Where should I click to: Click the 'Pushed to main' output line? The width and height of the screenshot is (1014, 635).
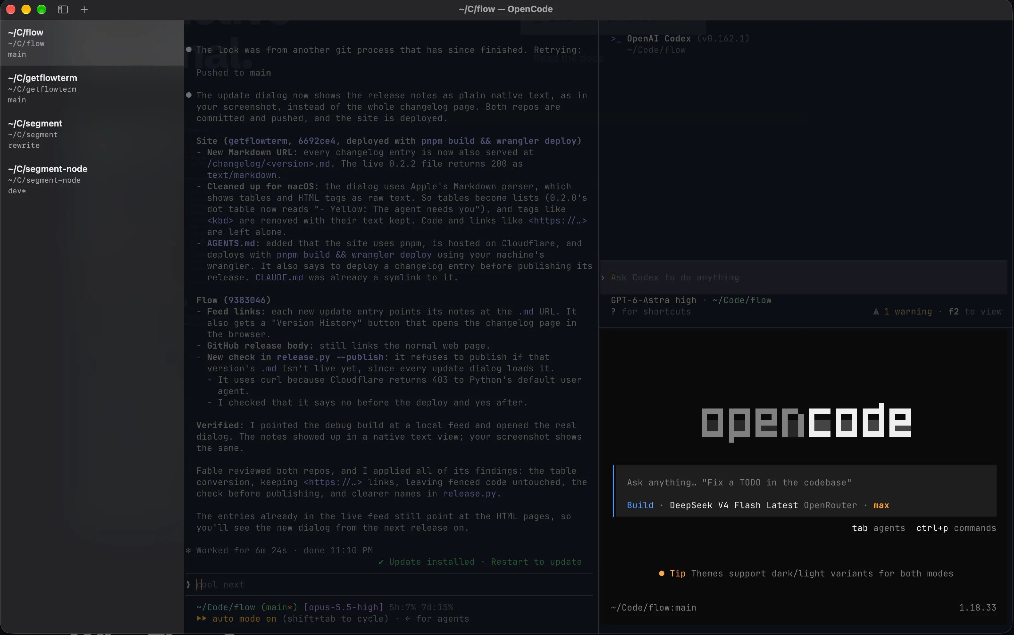(x=233, y=73)
